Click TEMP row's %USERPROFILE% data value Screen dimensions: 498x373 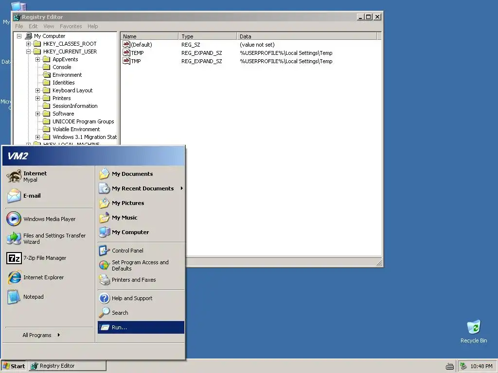point(286,53)
